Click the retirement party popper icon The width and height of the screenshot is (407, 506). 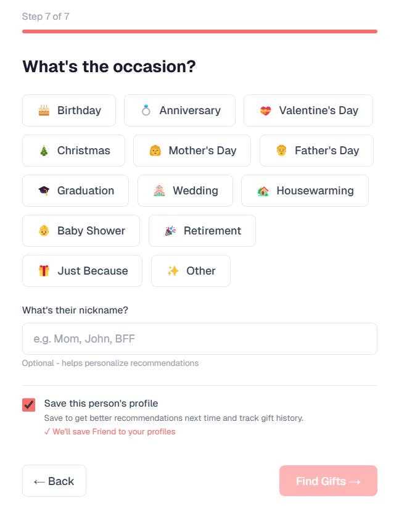pyautogui.click(x=170, y=231)
